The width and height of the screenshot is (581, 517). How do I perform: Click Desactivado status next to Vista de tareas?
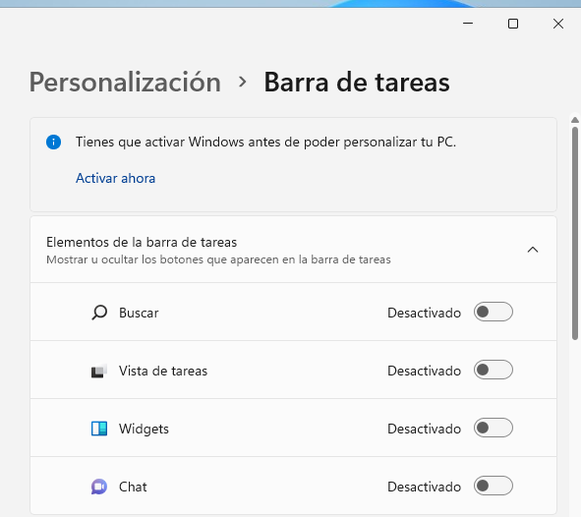(x=425, y=371)
